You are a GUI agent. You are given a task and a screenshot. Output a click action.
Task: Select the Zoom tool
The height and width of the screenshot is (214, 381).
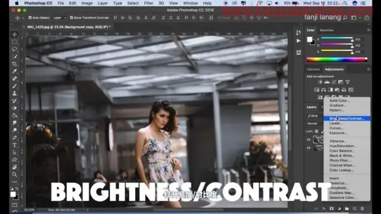pos(15,175)
